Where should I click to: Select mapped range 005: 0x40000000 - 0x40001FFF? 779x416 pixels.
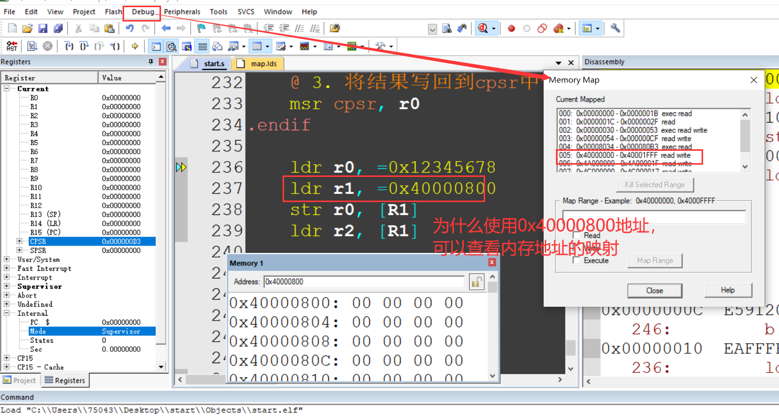click(625, 155)
